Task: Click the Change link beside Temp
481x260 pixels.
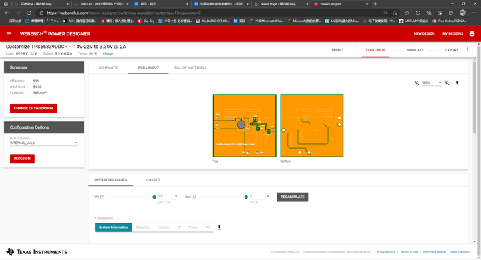Action: coord(108,53)
